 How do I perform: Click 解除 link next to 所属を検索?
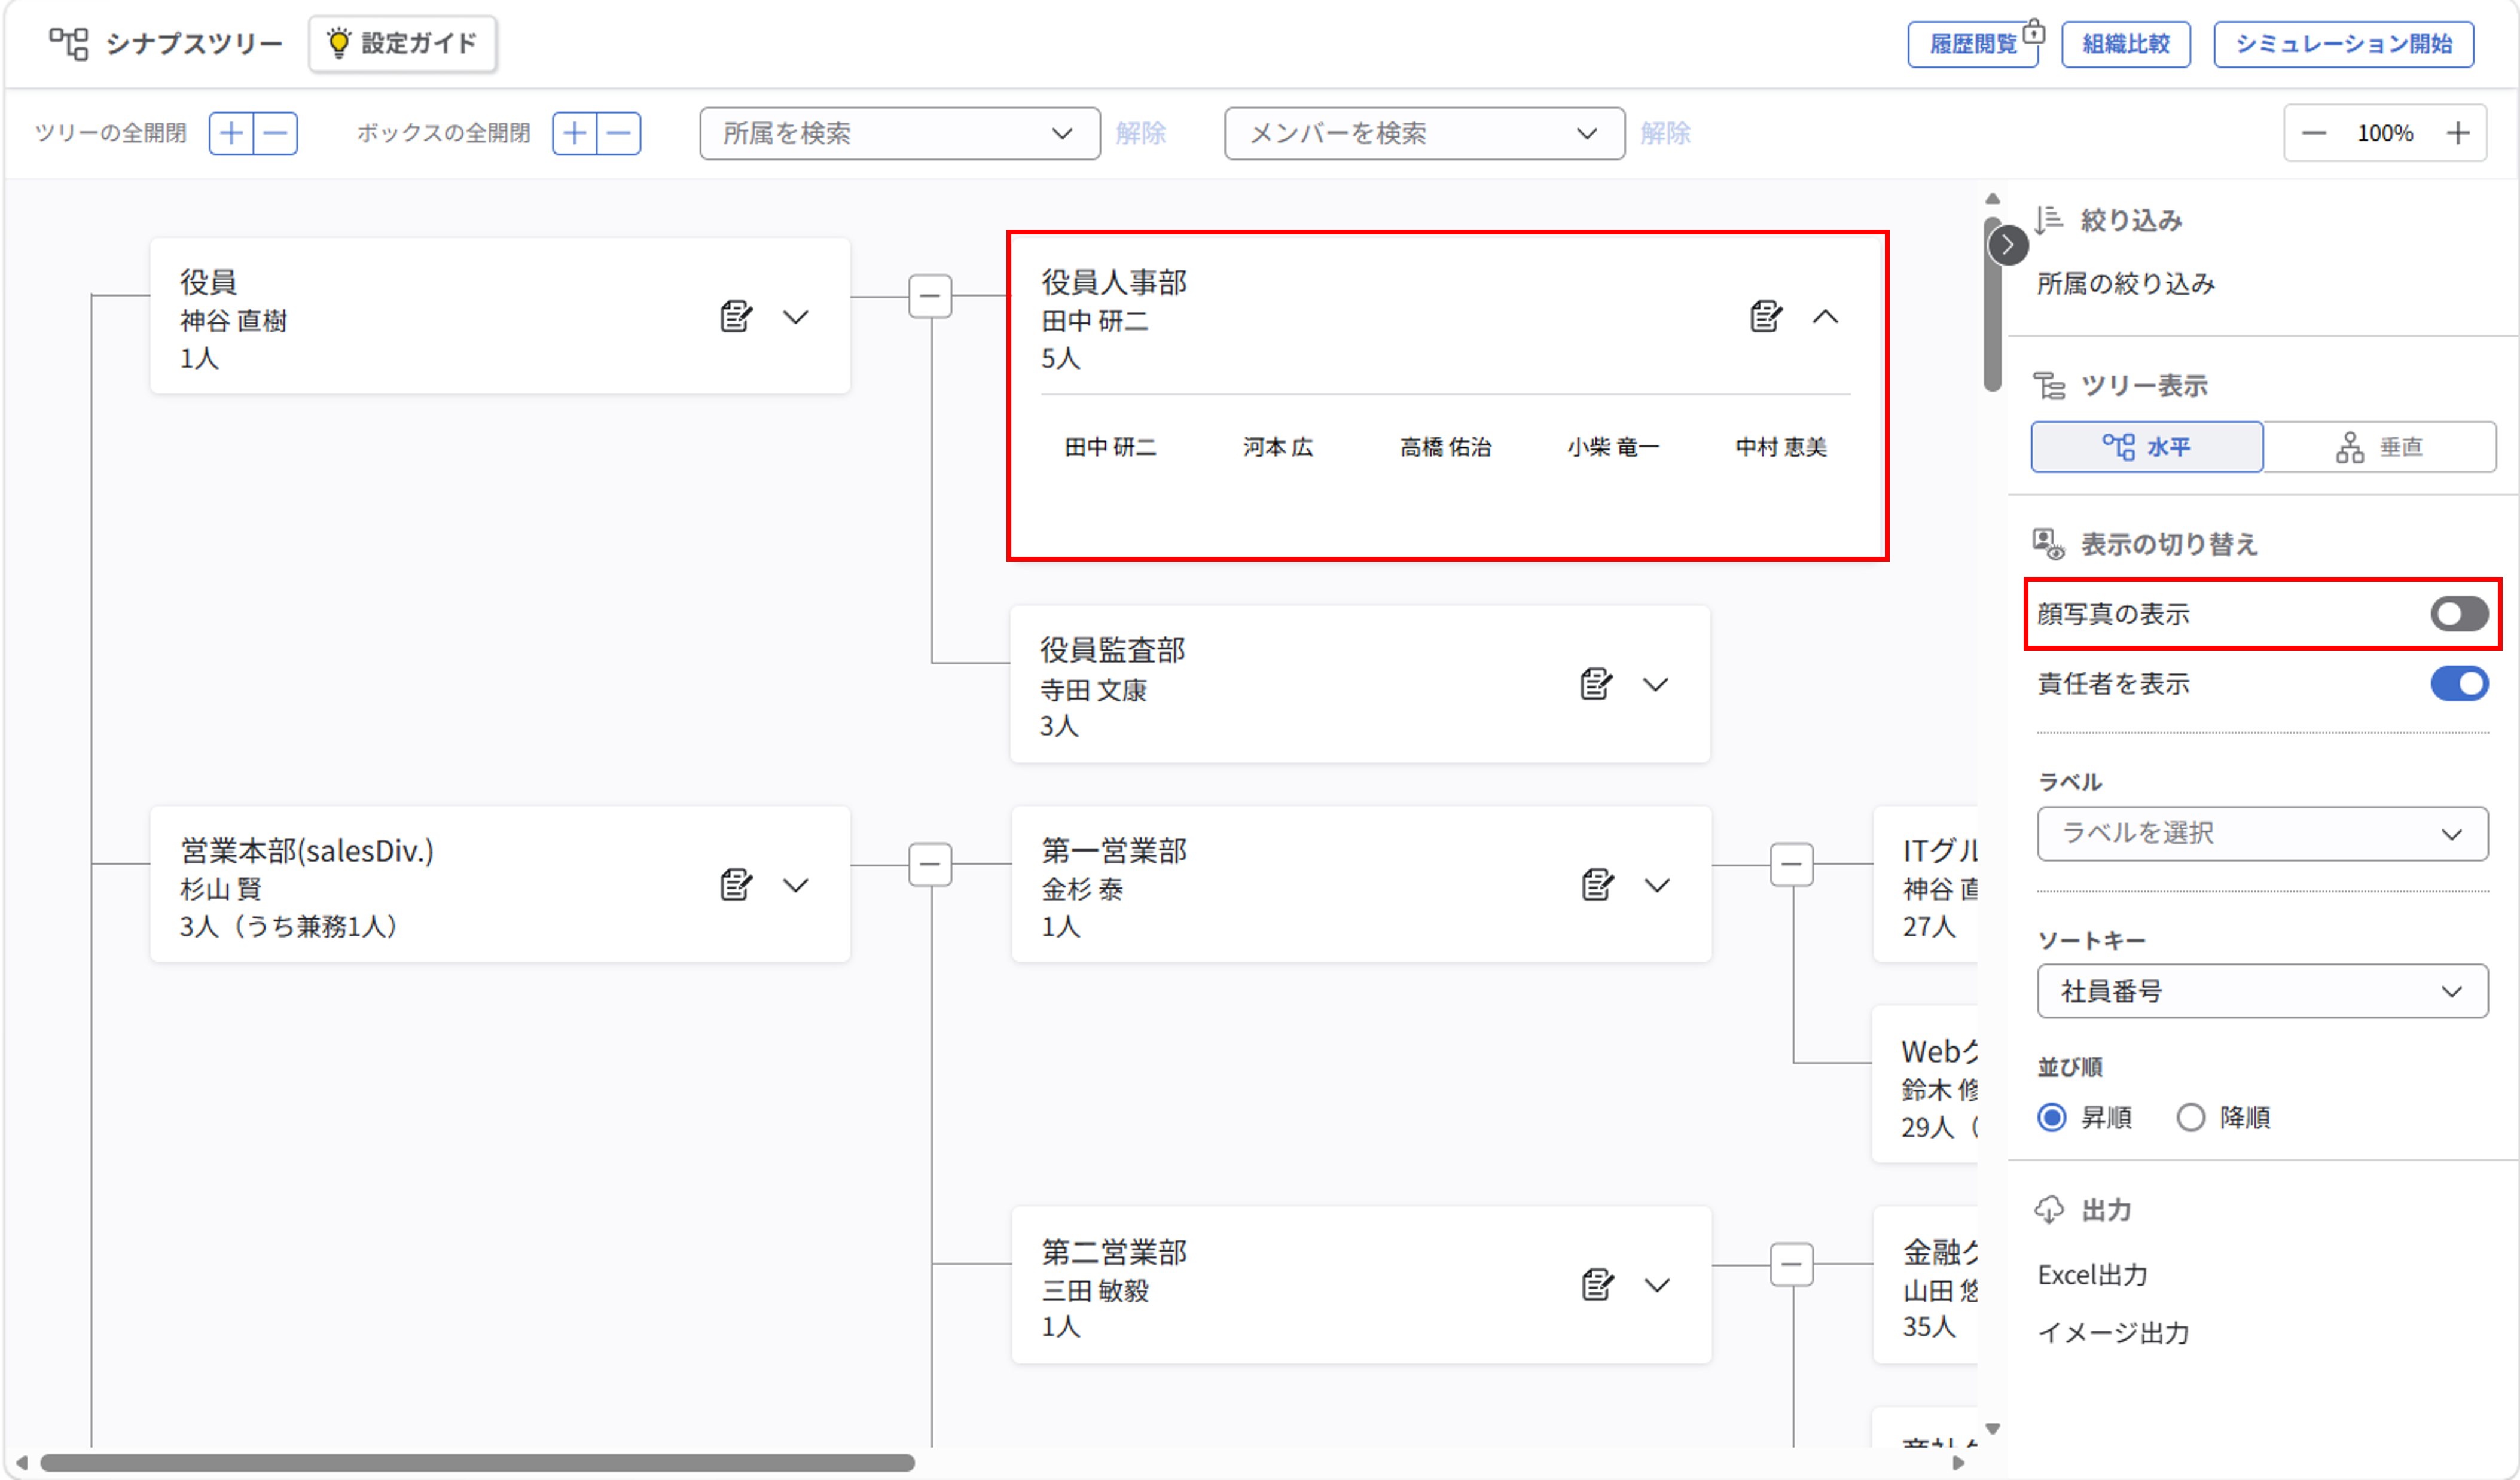click(1141, 133)
